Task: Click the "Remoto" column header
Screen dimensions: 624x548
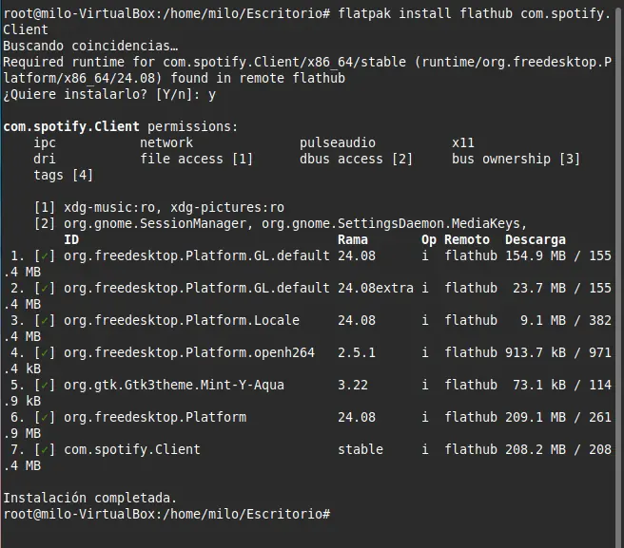Action: (467, 240)
